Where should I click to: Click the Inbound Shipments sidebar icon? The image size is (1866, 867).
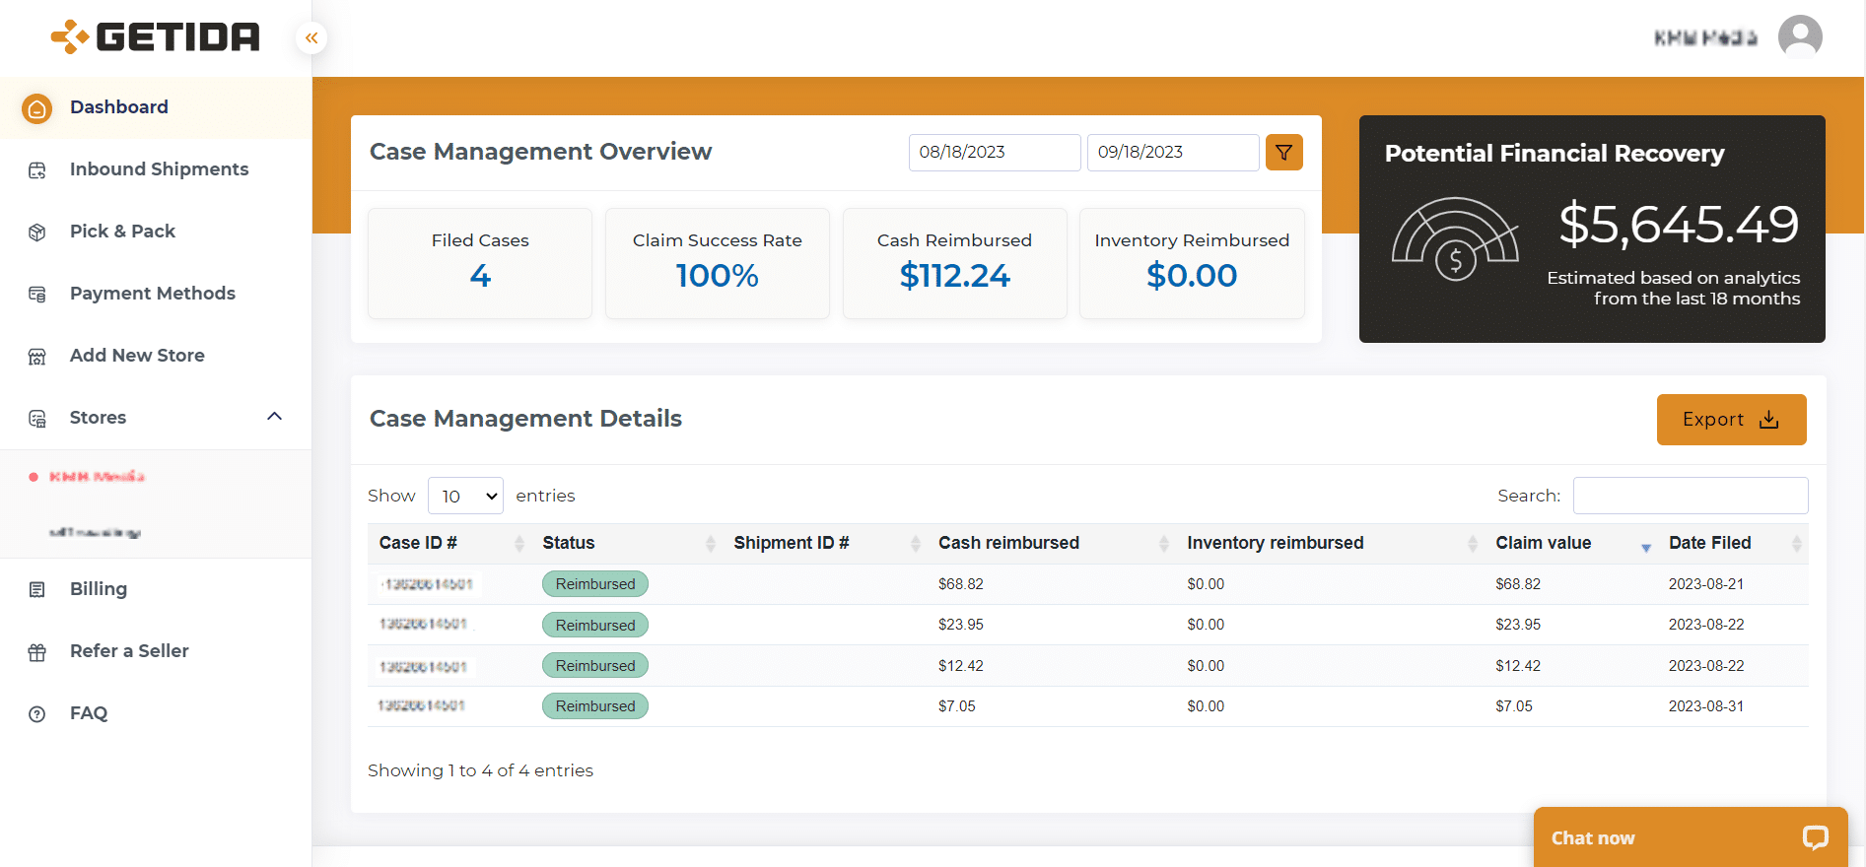pos(37,170)
